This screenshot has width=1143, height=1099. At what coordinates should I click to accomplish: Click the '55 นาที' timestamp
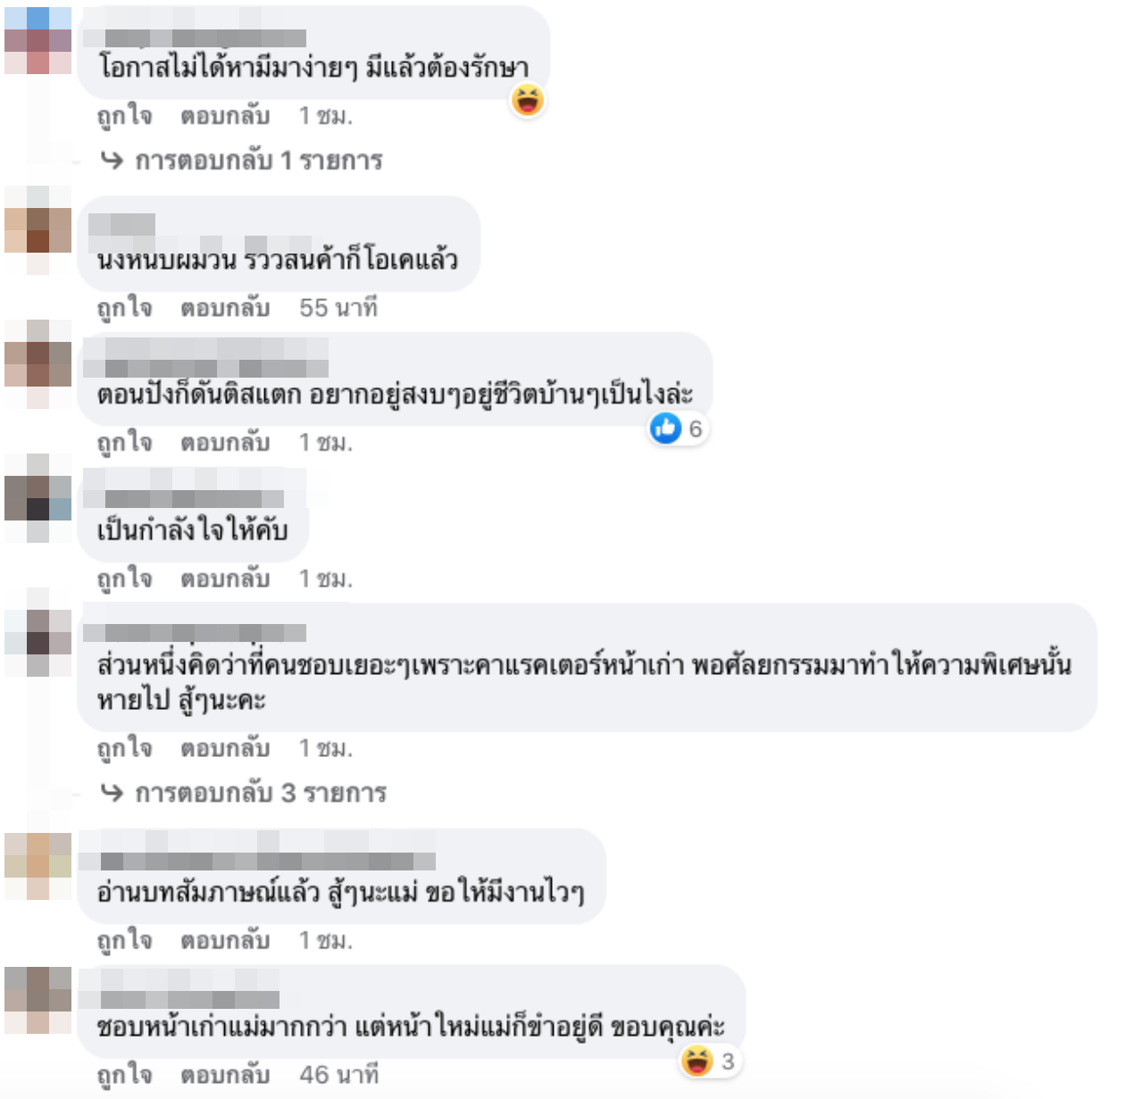338,308
